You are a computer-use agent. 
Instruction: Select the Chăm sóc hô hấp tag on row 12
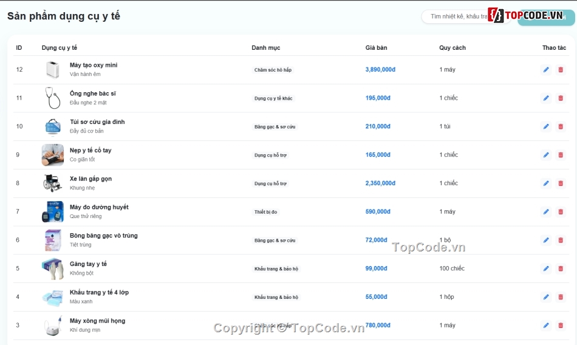click(273, 70)
